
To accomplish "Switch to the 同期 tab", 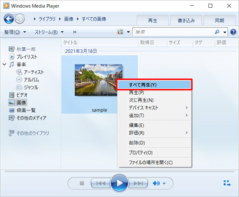I will (219, 21).
